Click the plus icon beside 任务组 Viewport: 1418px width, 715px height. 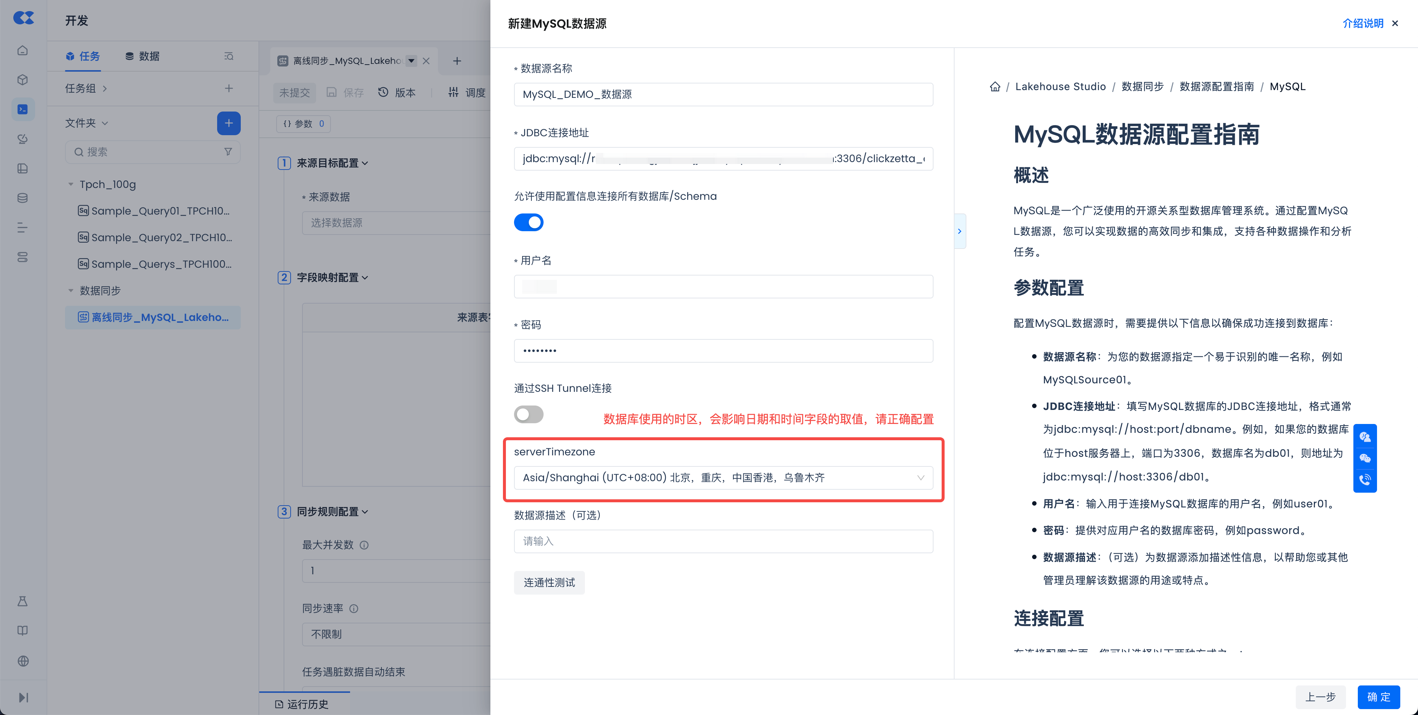point(229,88)
